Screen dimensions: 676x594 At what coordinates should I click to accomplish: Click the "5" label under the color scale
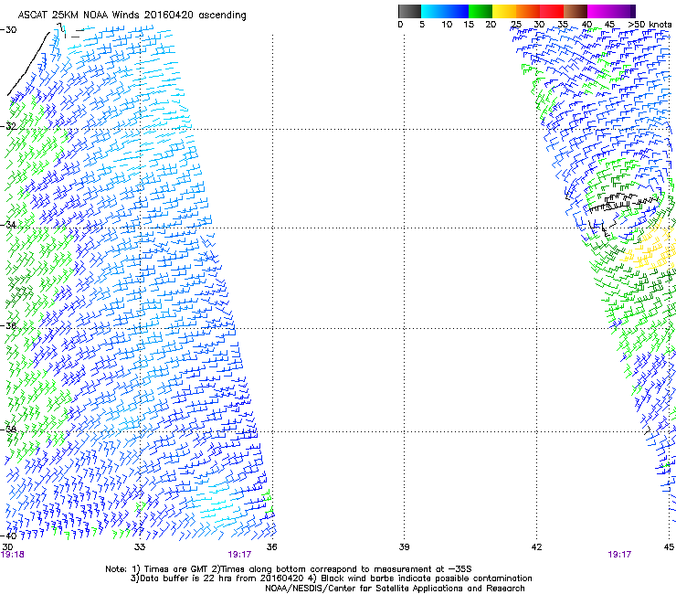click(x=422, y=25)
